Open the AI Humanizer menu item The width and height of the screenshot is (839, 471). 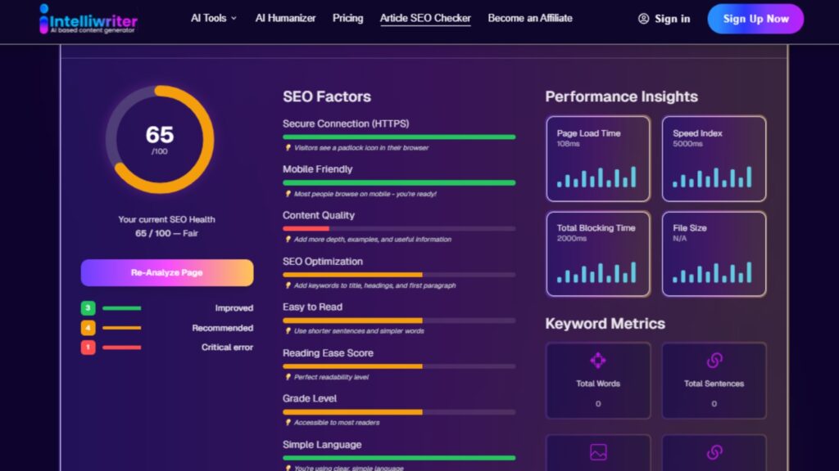(285, 17)
